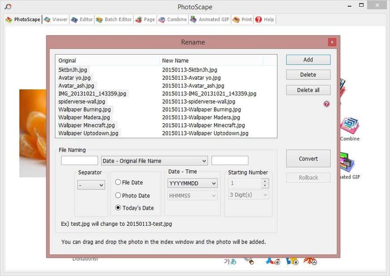Click the Convert button
The image size is (390, 276).
(x=308, y=158)
